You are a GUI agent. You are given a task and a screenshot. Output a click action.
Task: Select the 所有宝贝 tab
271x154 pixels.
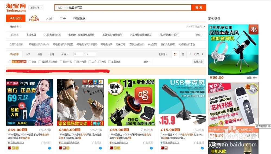click(x=15, y=18)
